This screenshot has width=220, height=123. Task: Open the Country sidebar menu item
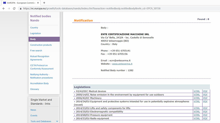coord(34,28)
